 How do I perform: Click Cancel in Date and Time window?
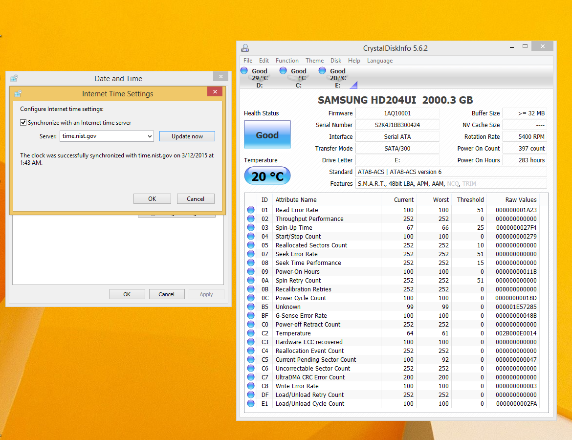coord(166,294)
